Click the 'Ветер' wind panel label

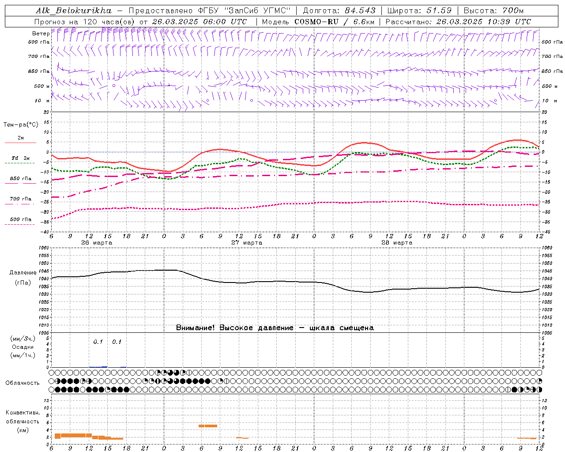41,34
